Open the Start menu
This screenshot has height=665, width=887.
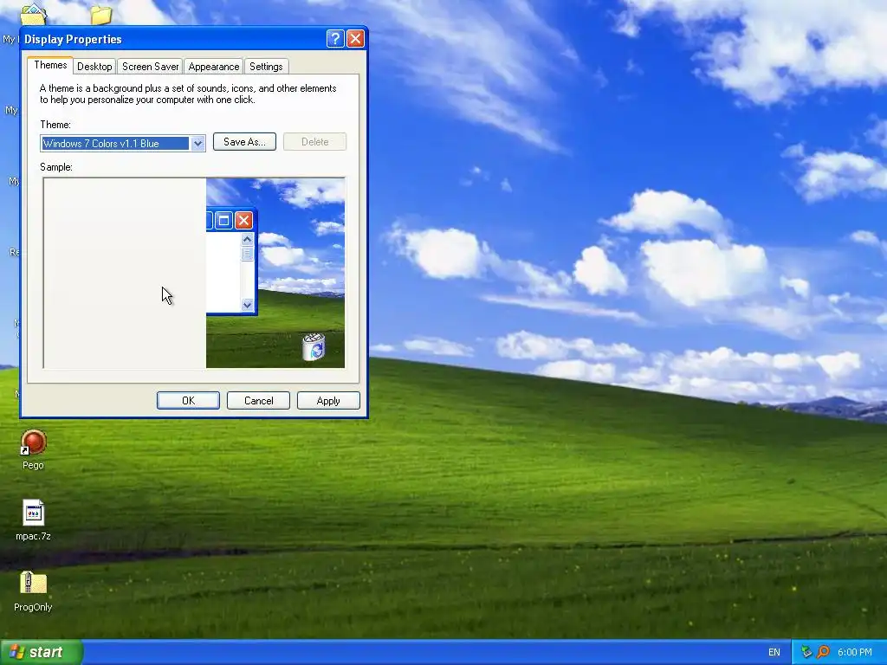click(42, 652)
